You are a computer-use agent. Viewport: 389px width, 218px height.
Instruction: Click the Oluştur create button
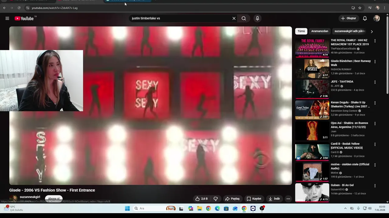[349, 18]
